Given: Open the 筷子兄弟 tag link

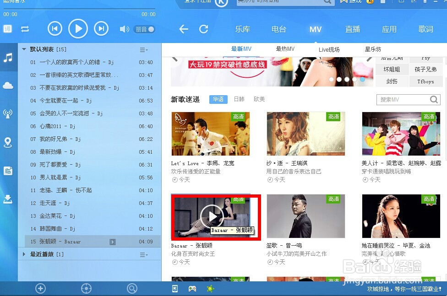Looking at the screenshot, I should [x=425, y=70].
